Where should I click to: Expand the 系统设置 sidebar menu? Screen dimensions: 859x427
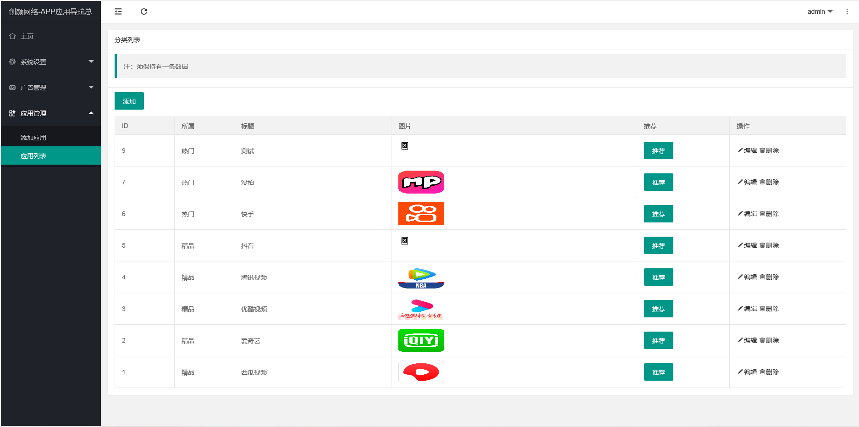coord(50,62)
